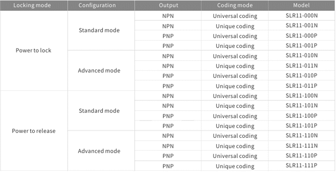Click the SLR11-001P model cell
This screenshot has height=174, width=336.
(x=301, y=45)
